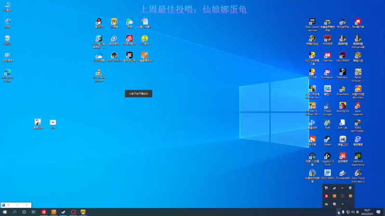The height and width of the screenshot is (216, 385).
Task: Launch the VALORANT desktop shortcut
Action: [343, 57]
